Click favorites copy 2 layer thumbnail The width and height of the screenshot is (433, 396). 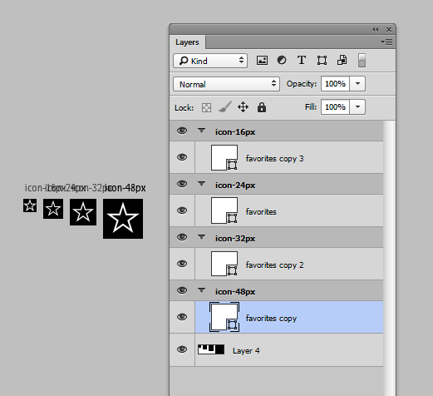224,264
